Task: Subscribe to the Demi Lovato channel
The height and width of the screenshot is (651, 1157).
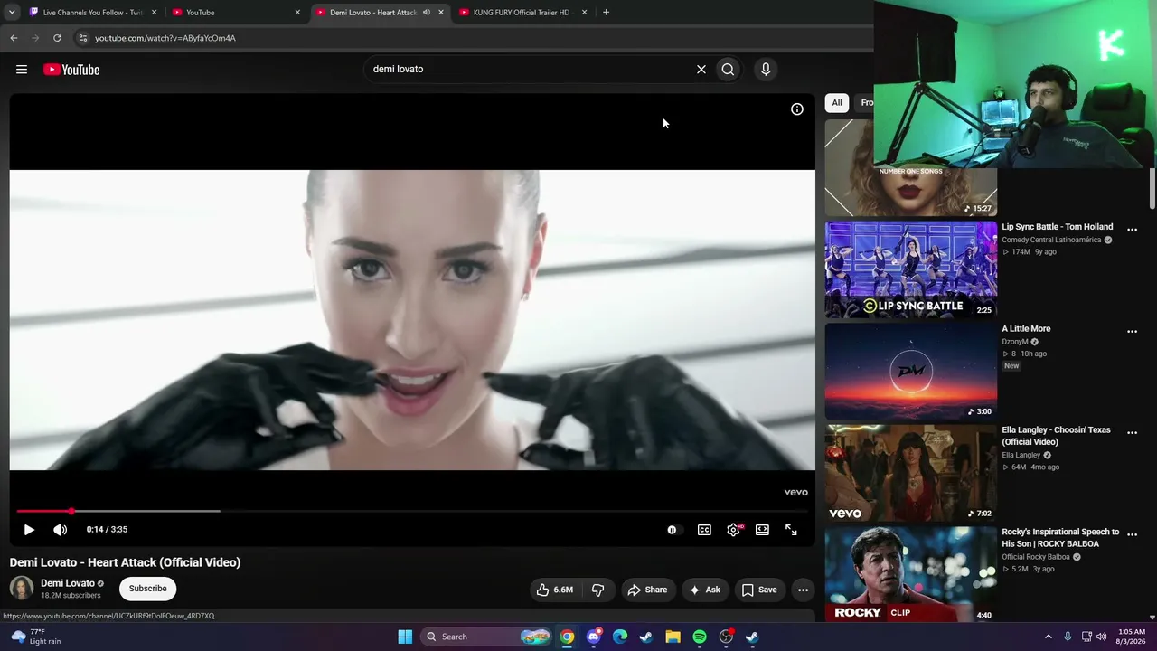Action: tap(147, 589)
